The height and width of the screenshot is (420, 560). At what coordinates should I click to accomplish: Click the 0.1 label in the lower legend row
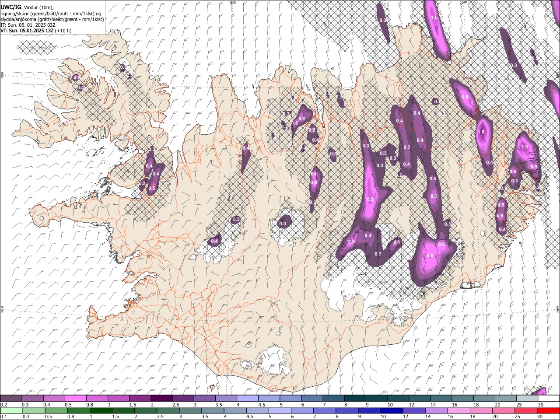(3, 416)
